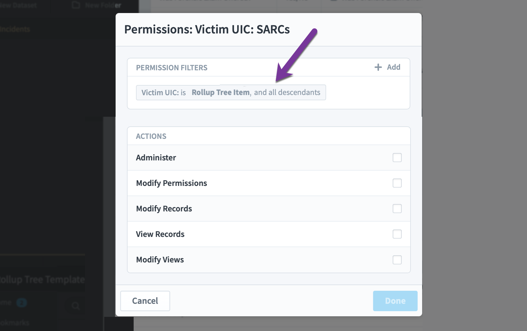The image size is (527, 331).
Task: Click the View Records row label
Action: tap(160, 234)
